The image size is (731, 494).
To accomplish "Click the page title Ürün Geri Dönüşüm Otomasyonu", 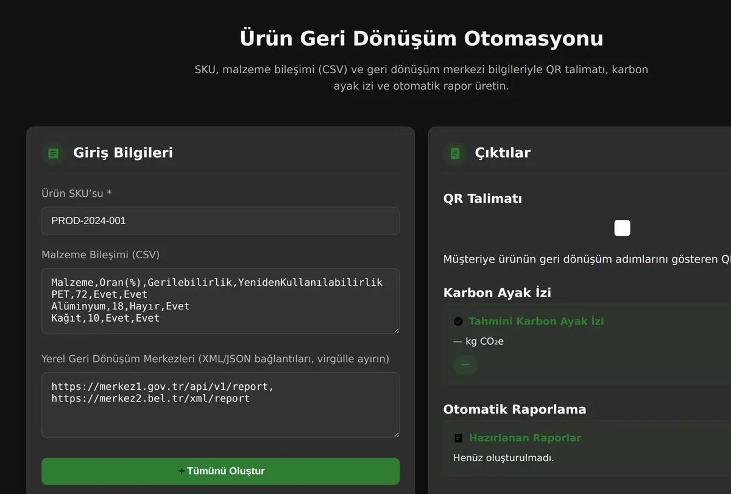I will point(422,38).
